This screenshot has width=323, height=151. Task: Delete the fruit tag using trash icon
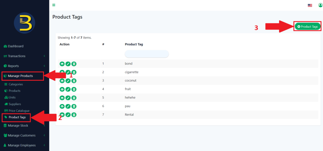(x=74, y=89)
